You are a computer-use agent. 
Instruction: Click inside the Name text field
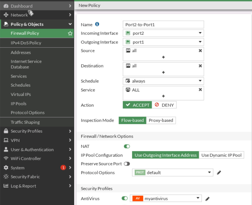click(x=163, y=24)
